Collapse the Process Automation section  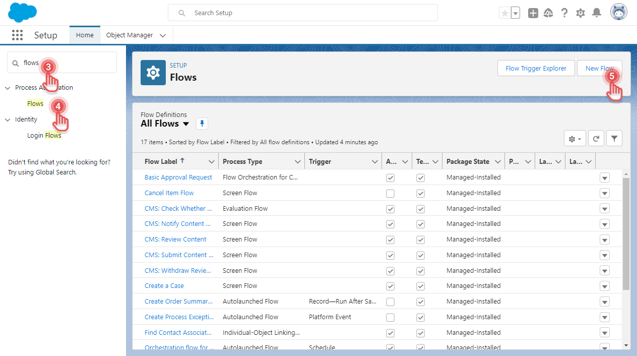(7, 87)
